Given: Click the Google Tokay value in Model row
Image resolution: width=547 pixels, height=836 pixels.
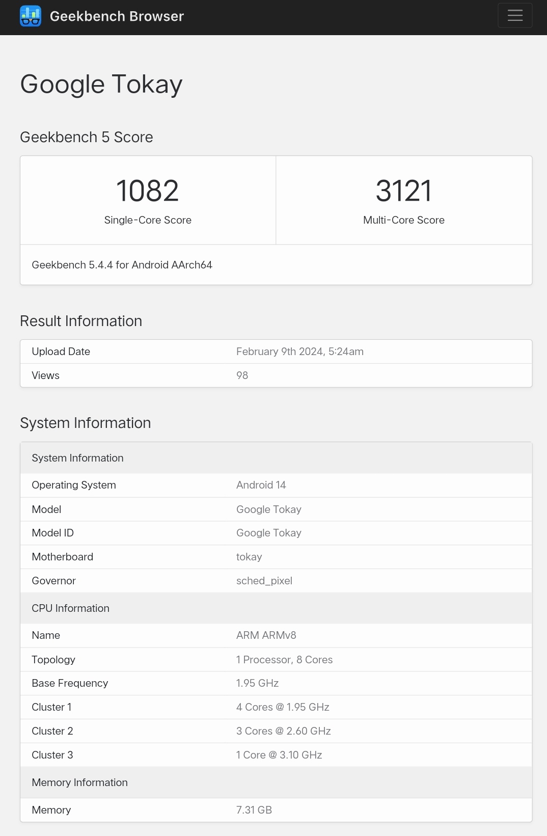Looking at the screenshot, I should pyautogui.click(x=269, y=509).
